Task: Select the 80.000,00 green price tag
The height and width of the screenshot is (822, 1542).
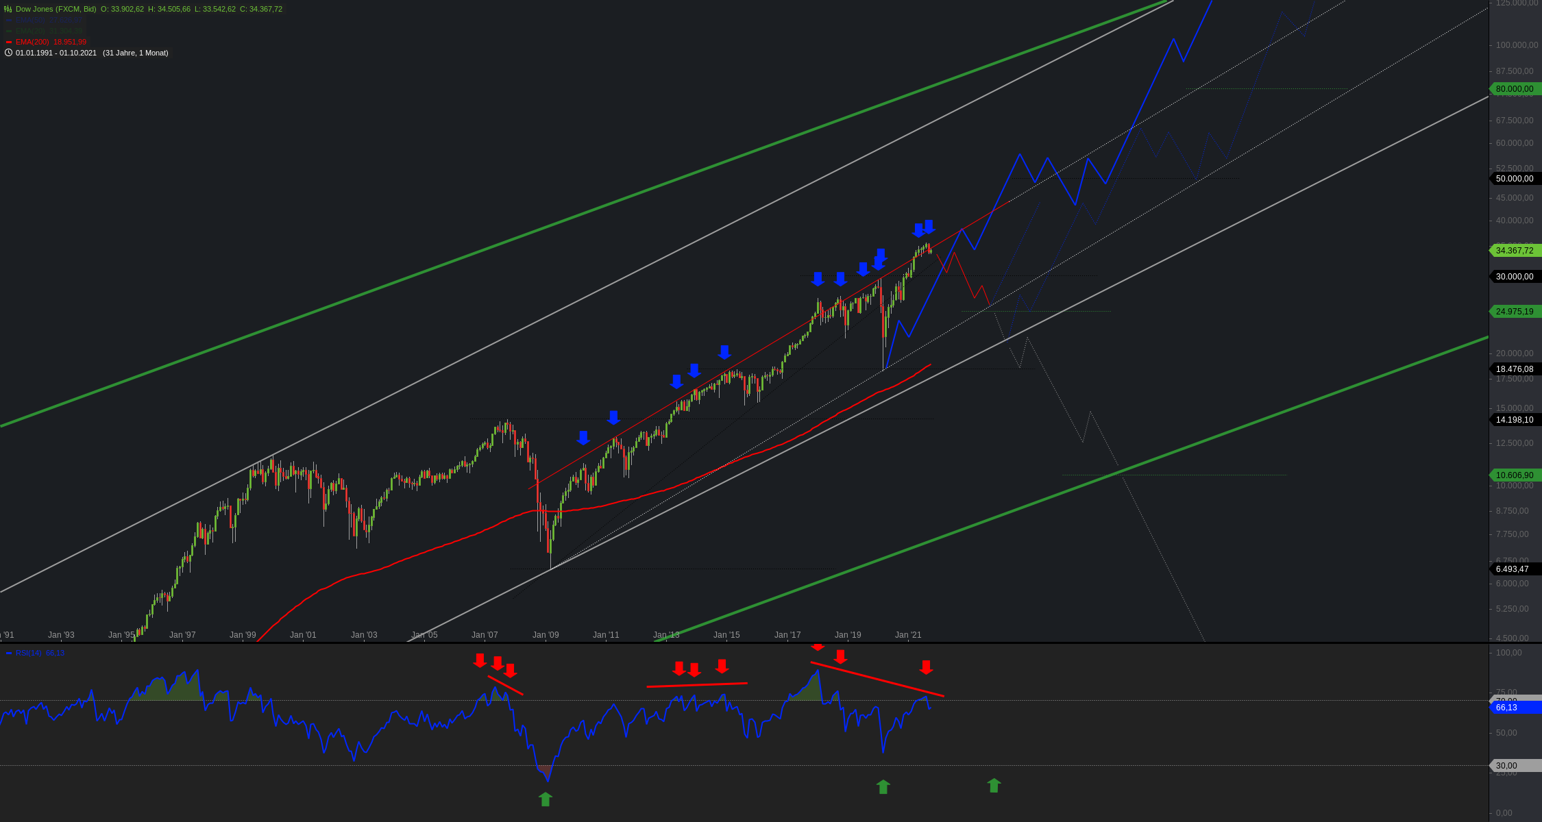Action: pyautogui.click(x=1515, y=89)
